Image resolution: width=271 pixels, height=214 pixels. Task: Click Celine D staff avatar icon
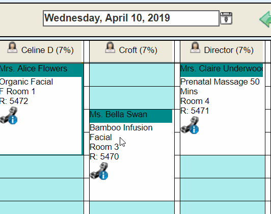coord(12,47)
